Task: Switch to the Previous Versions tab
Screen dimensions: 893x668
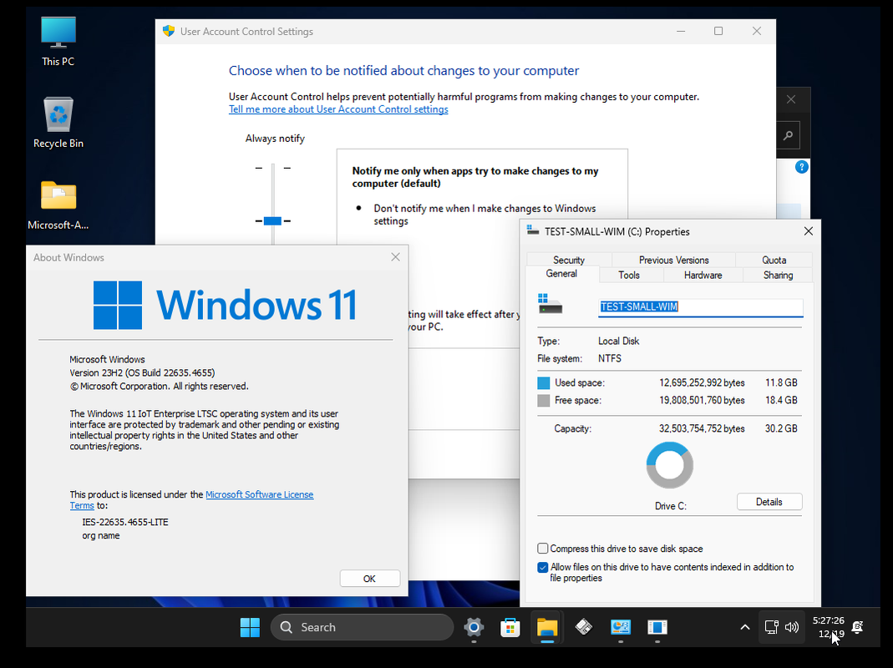Action: (x=674, y=260)
